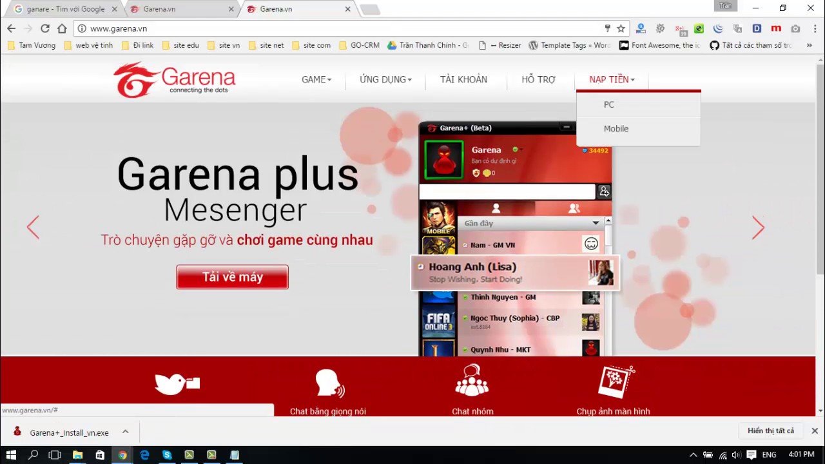Click the Garena logo in the header

tap(175, 80)
